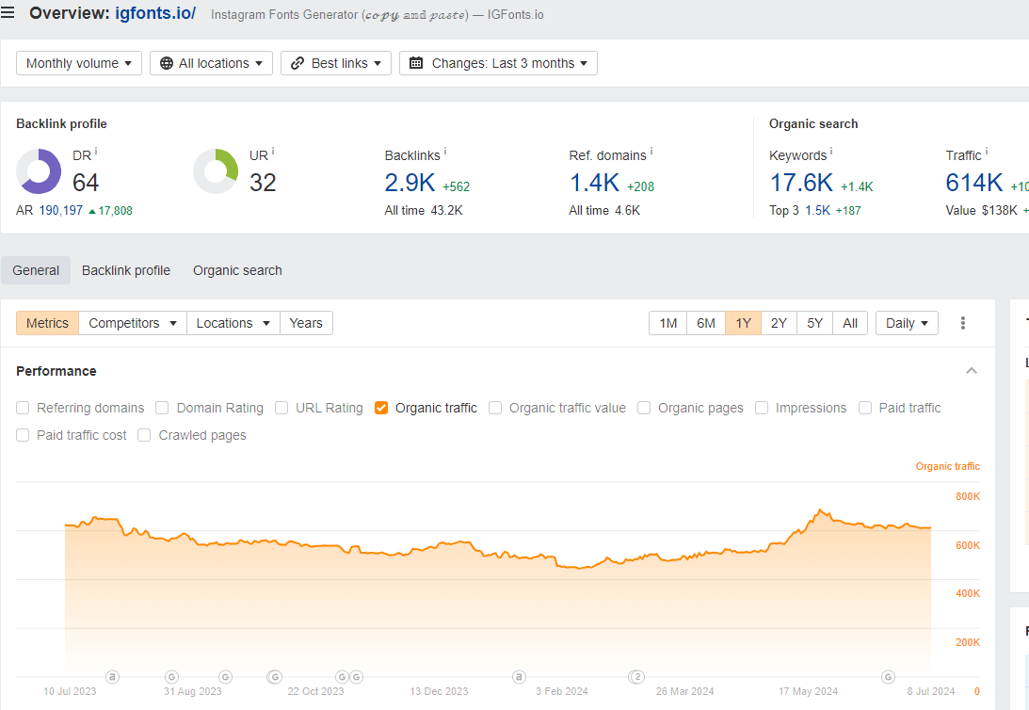Open the All locations dropdown

click(x=211, y=63)
